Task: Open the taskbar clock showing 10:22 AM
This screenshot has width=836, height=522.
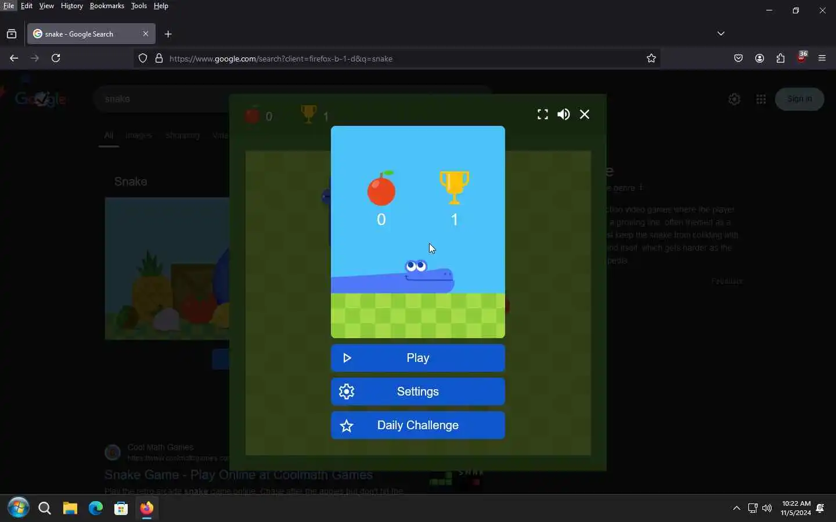Action: pos(796,508)
